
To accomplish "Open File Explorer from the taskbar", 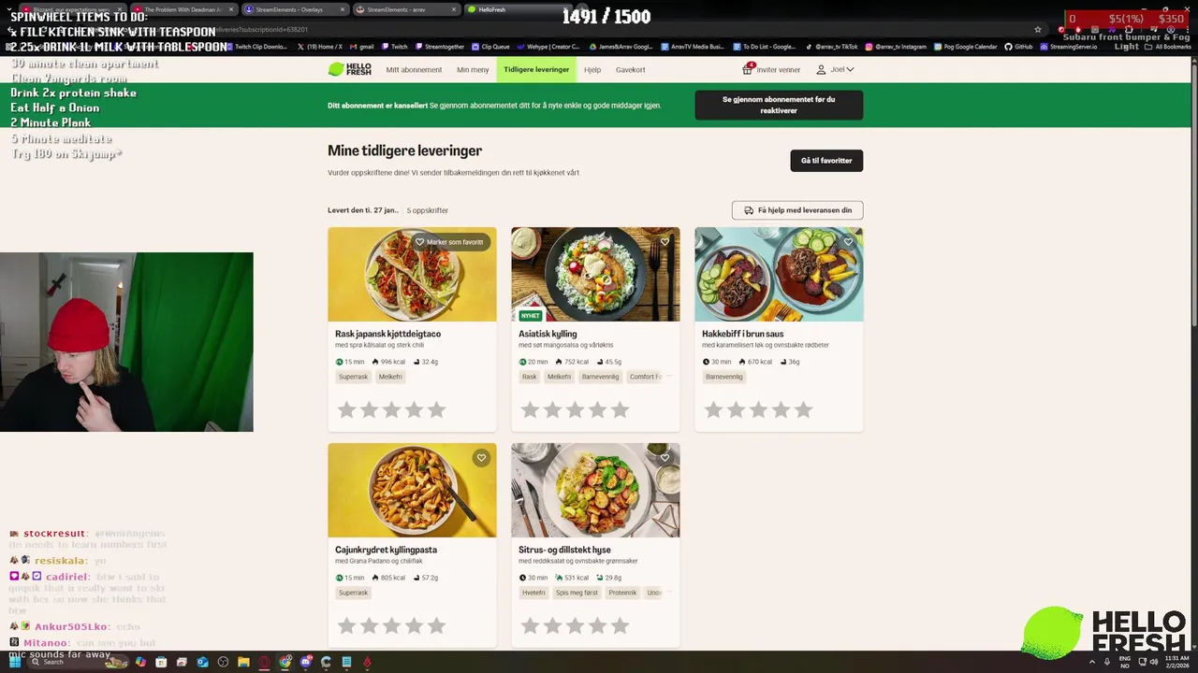I will pyautogui.click(x=243, y=662).
